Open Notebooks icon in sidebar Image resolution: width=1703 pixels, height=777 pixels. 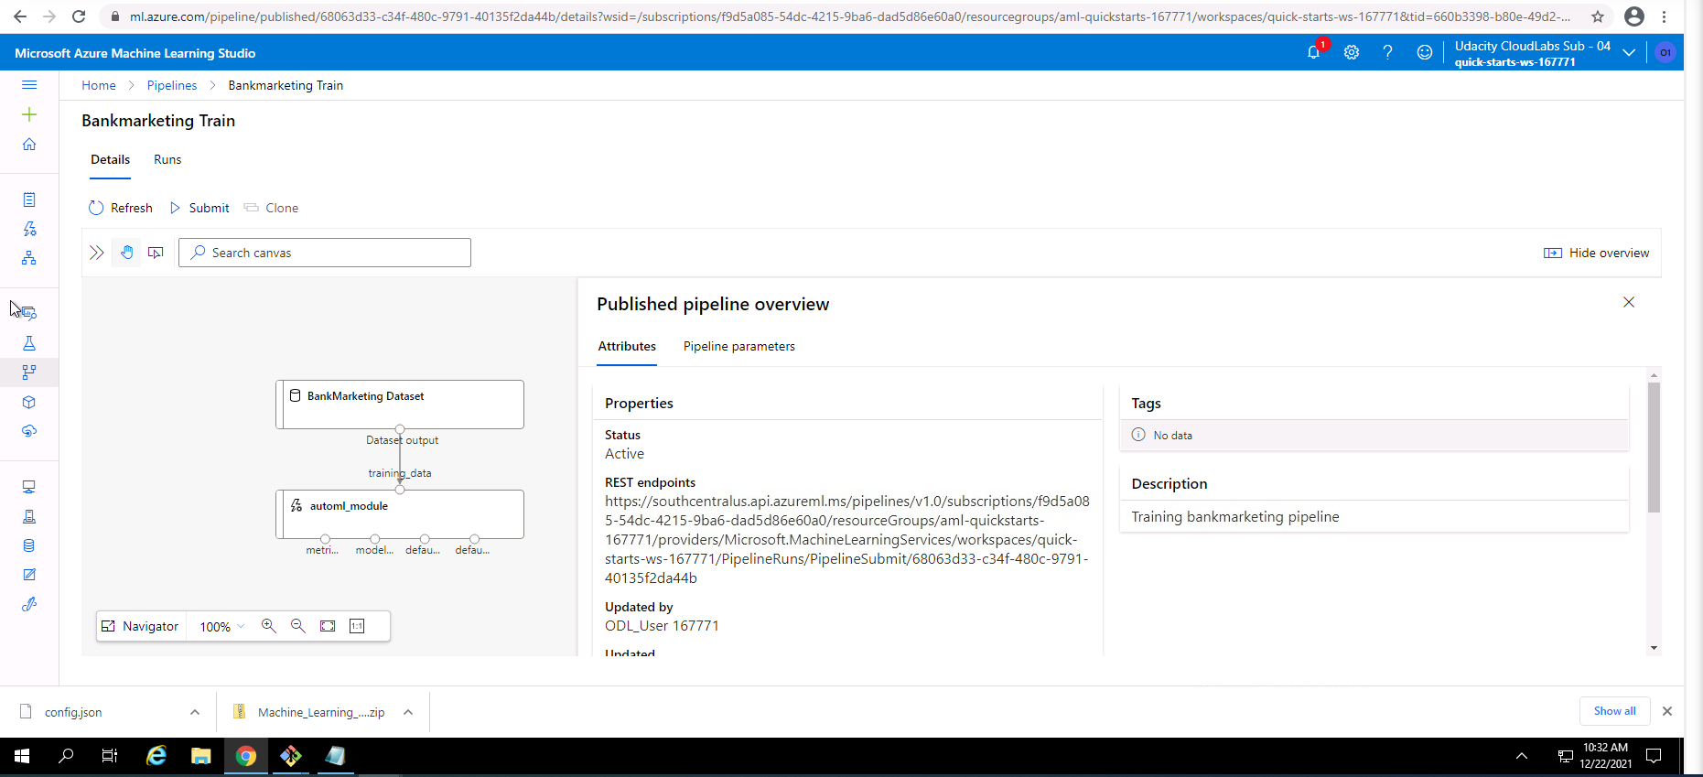[x=29, y=200]
